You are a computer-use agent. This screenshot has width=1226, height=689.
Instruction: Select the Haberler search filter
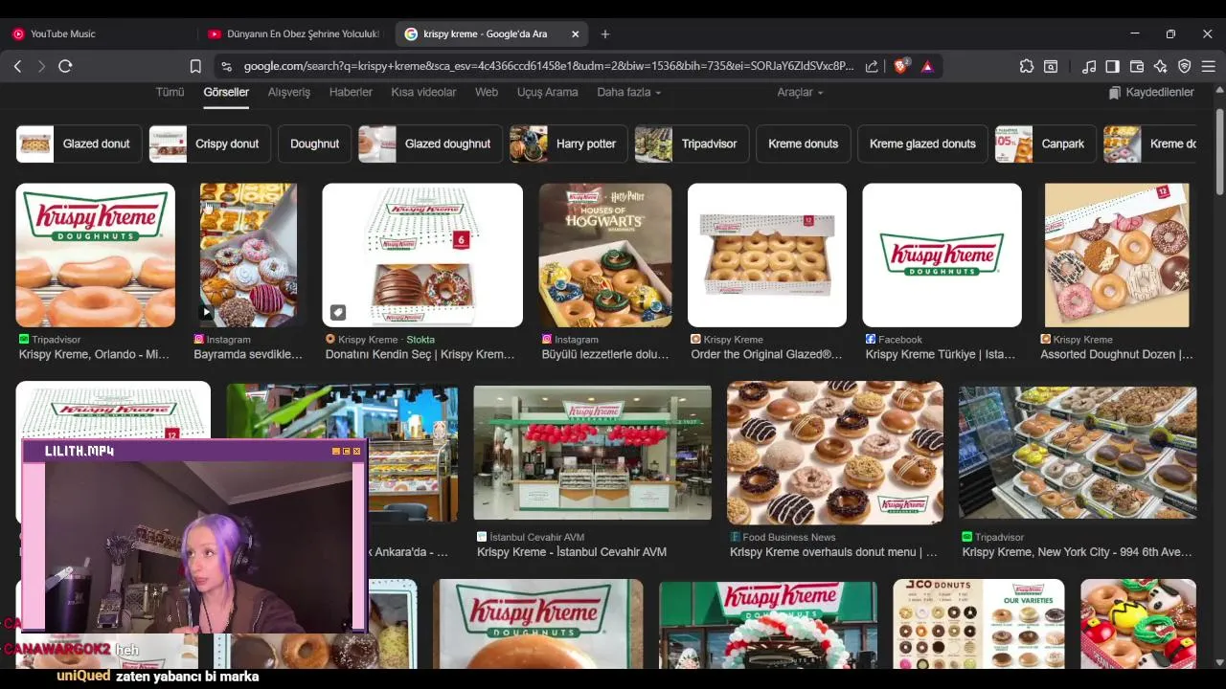click(x=351, y=92)
